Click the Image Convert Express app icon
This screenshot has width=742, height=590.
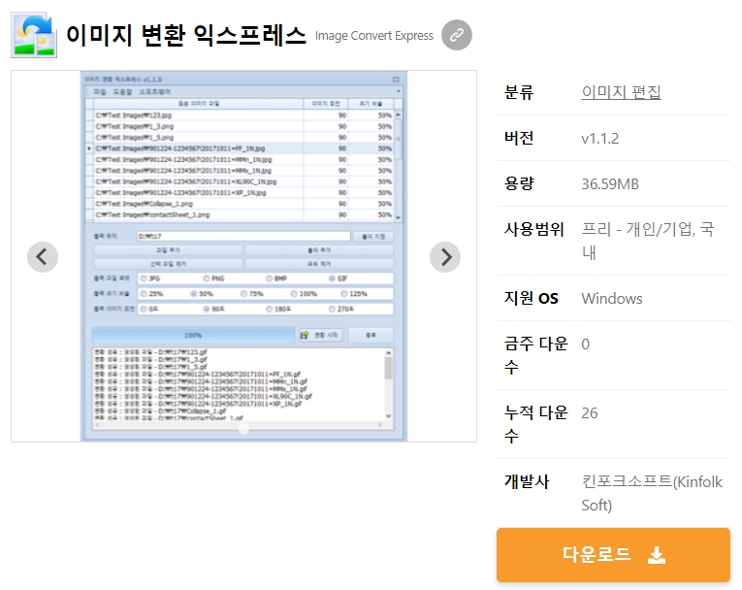[x=34, y=36]
